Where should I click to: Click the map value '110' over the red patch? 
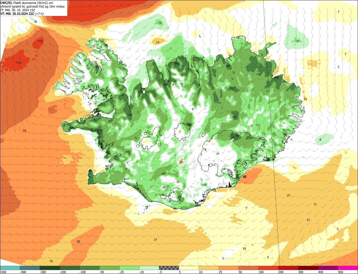(x=18, y=63)
